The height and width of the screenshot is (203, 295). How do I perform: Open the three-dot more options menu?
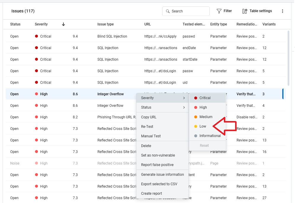pos(282,11)
